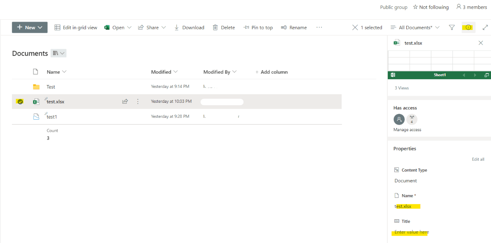Viewport: 491px width, 243px height.
Task: Go to next sheet arrow in preview
Action: click(475, 75)
